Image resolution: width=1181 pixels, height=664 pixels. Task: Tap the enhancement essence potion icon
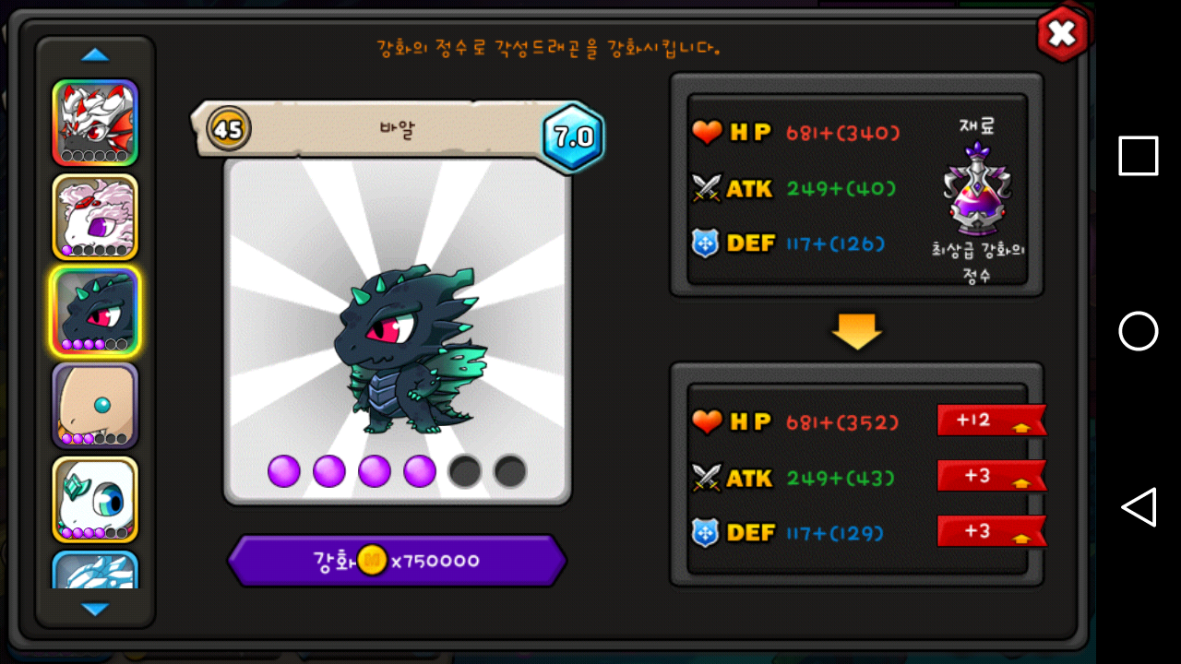tap(977, 189)
